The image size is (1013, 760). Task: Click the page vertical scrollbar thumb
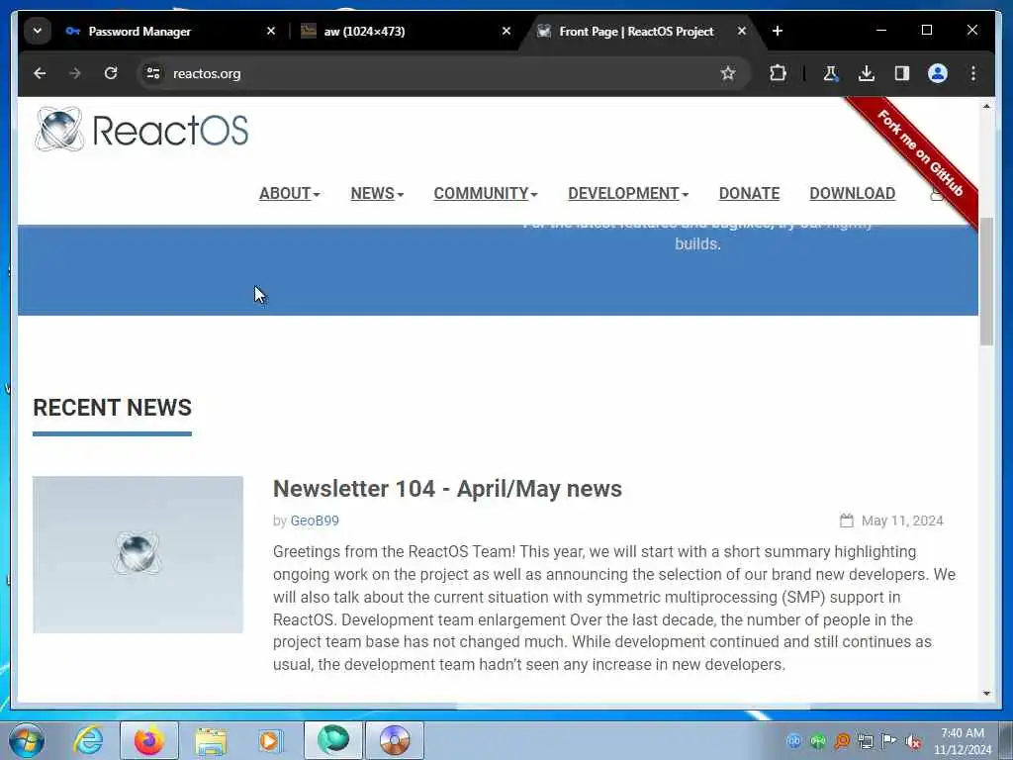tap(986, 282)
